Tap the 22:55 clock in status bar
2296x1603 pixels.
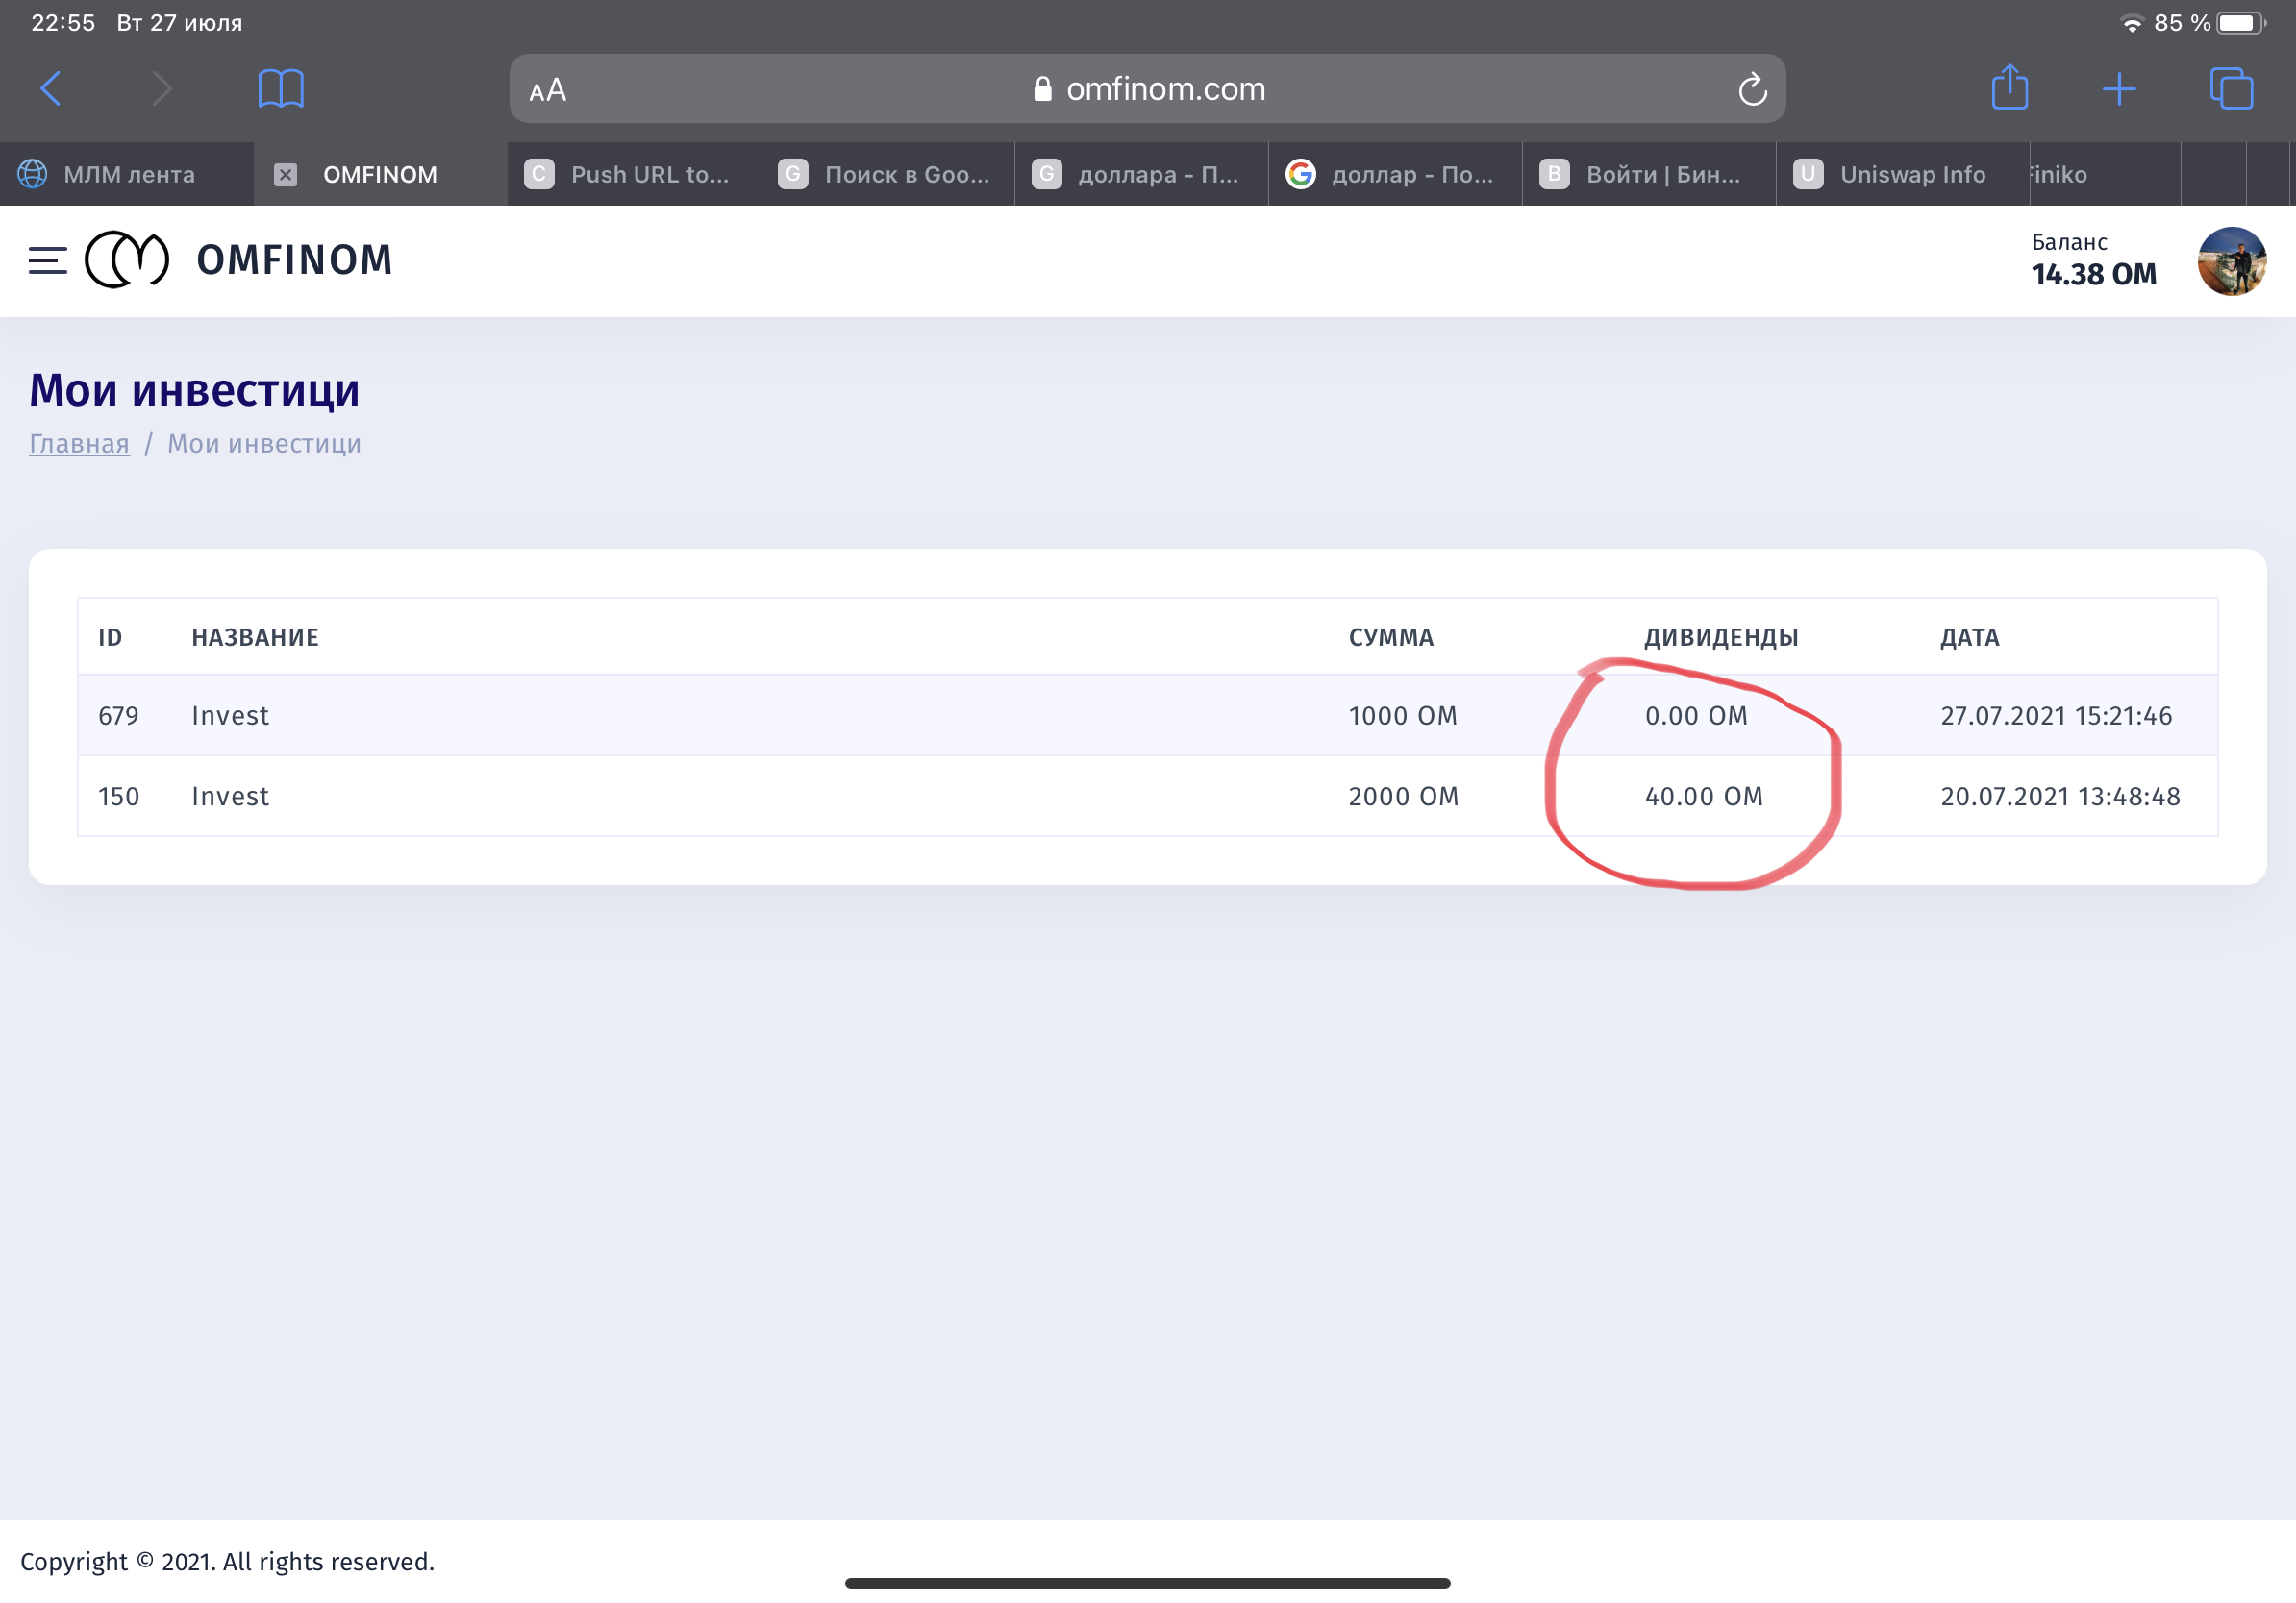63,23
